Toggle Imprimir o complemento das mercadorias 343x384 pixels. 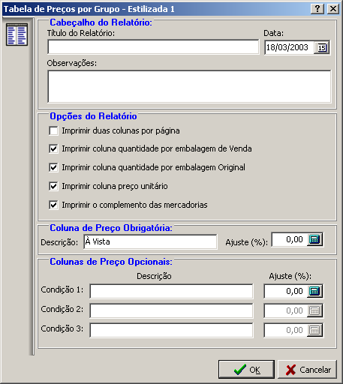coord(53,205)
